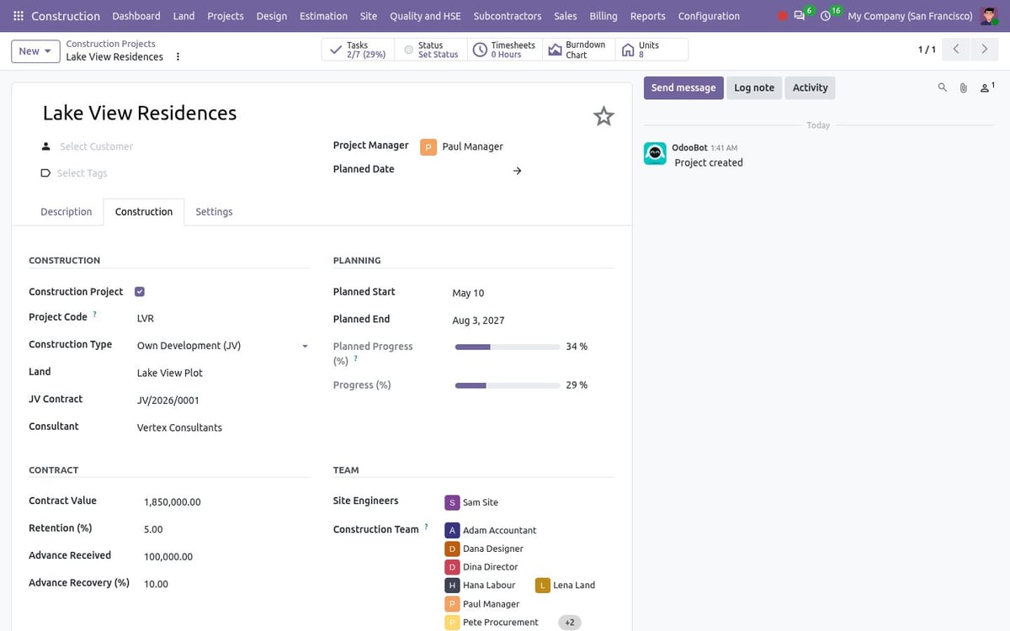Go to Construction Projects breadcrumb
This screenshot has width=1010, height=631.
(x=111, y=44)
